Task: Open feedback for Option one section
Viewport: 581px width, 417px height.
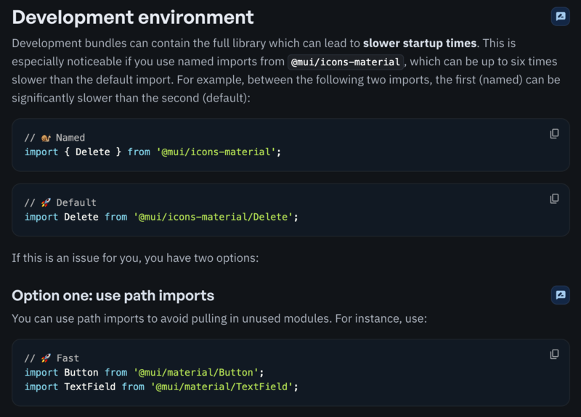Action: tap(560, 294)
